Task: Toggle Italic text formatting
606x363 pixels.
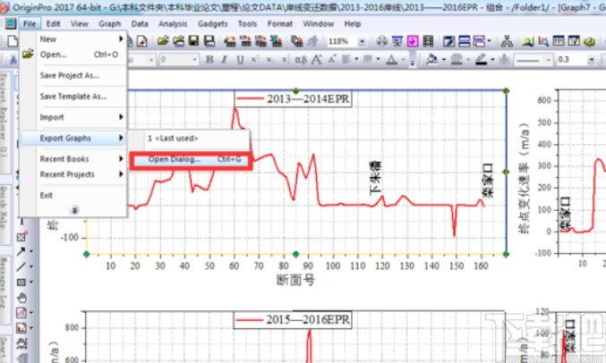Action: 224,60
